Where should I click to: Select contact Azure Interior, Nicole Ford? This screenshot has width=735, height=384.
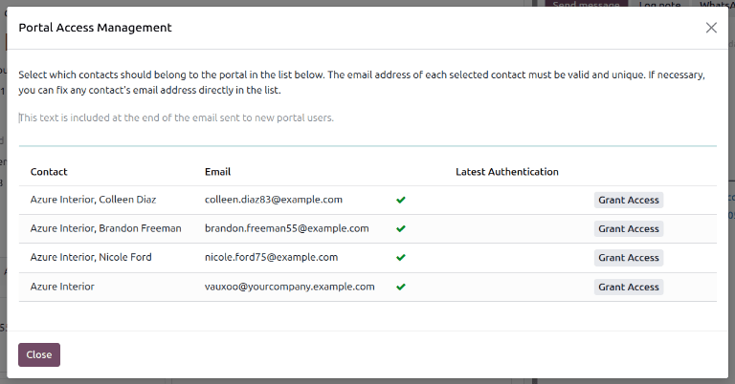coord(91,257)
